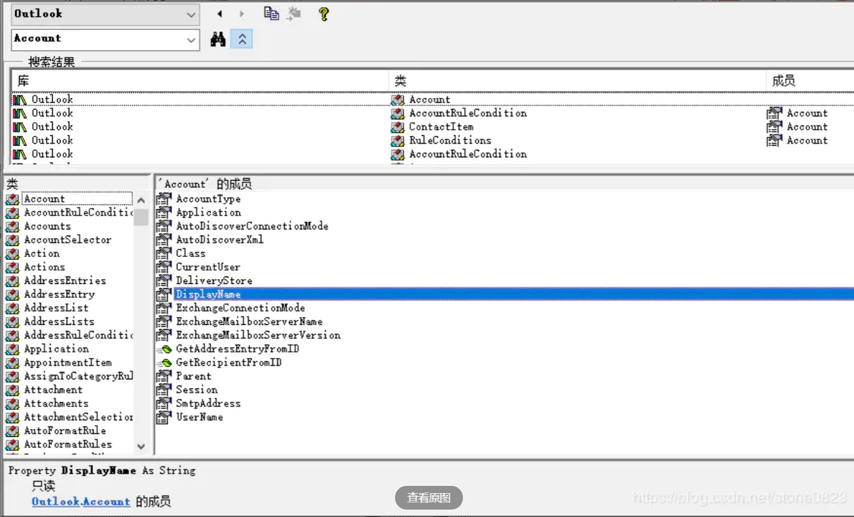Click the Go Back navigation arrow
Screen dimensions: 854x517
(x=219, y=13)
